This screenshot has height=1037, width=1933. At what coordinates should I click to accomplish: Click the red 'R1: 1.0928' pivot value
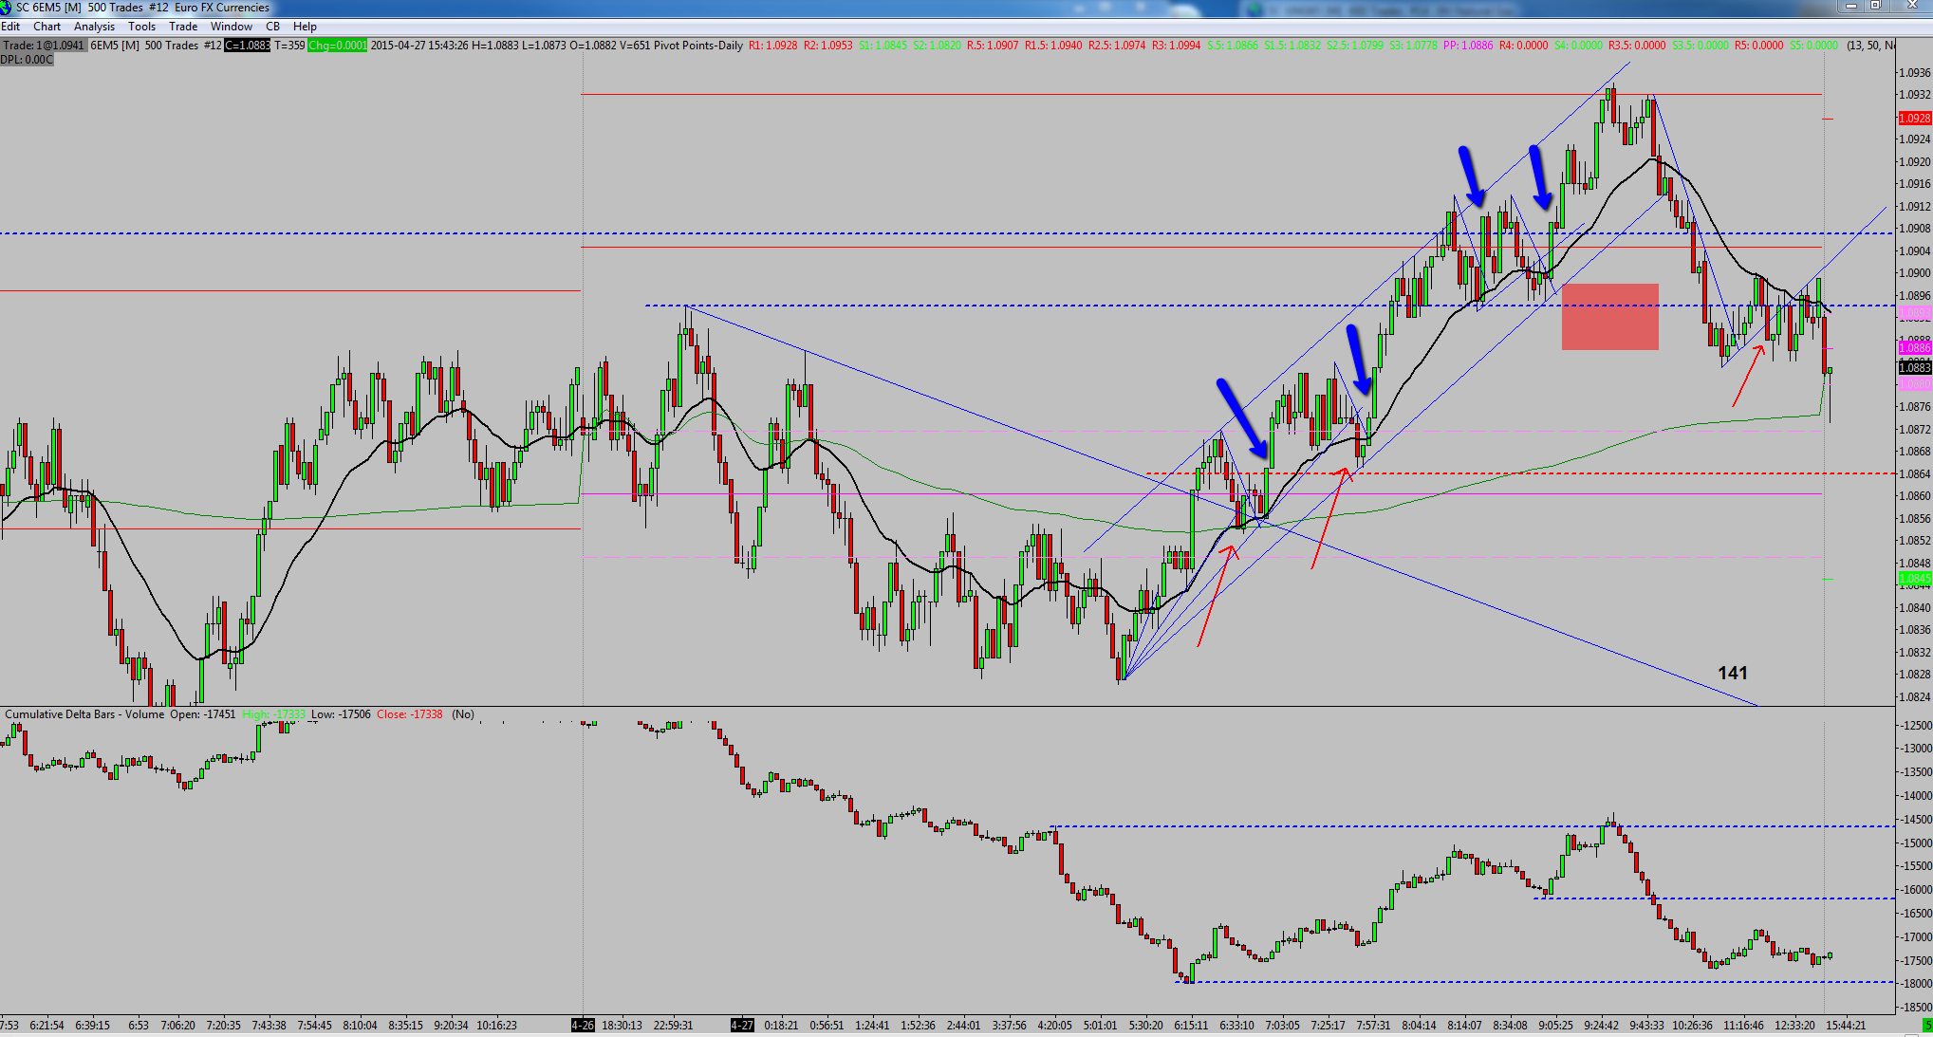point(773,46)
